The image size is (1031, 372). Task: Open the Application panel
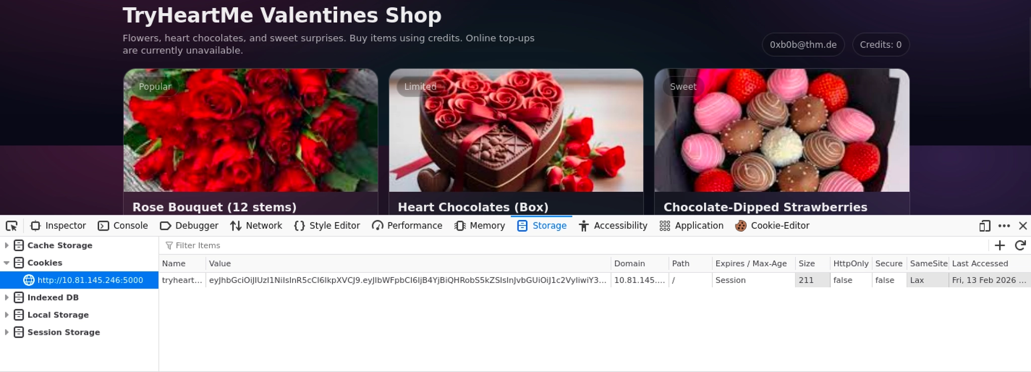691,226
